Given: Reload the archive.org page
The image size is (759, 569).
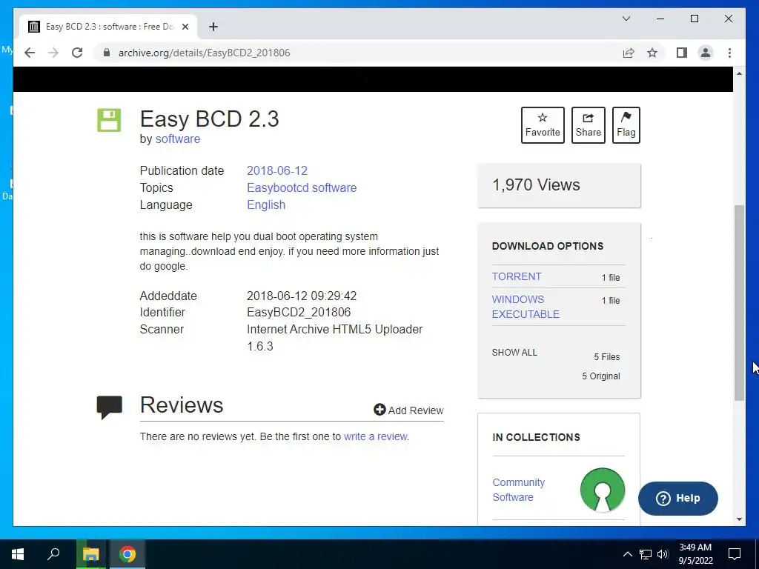Looking at the screenshot, I should coord(77,53).
